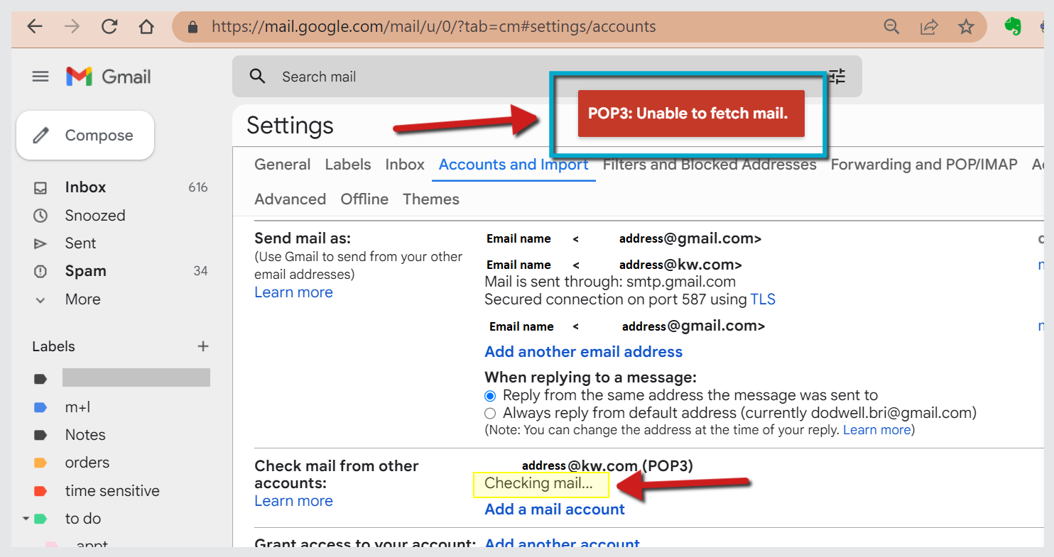Click the share page icon
1054x557 pixels.
coord(929,27)
